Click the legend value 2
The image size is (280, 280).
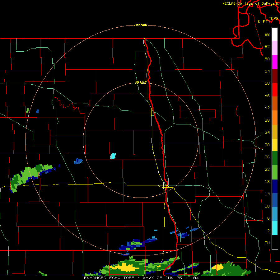(x=268, y=231)
